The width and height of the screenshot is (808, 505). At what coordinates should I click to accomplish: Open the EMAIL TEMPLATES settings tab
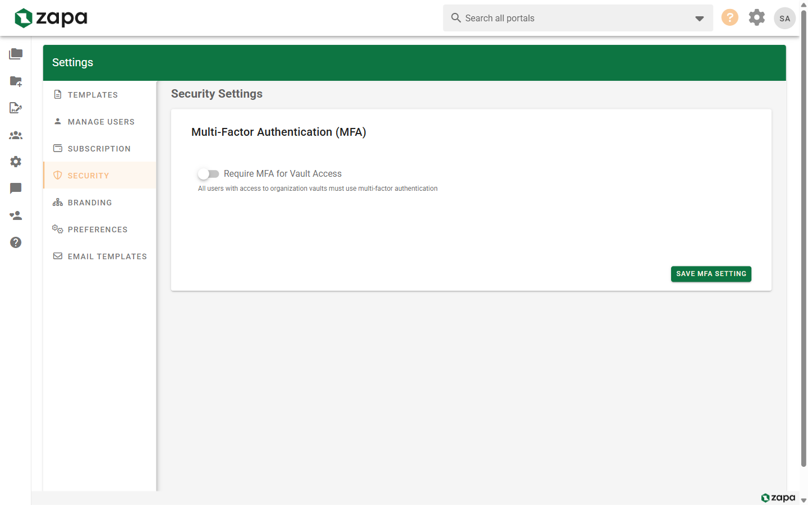pos(100,256)
